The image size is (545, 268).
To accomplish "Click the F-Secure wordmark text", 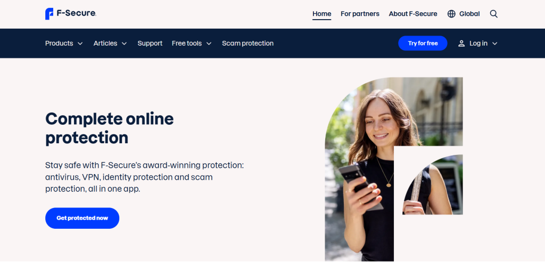I will (77, 14).
